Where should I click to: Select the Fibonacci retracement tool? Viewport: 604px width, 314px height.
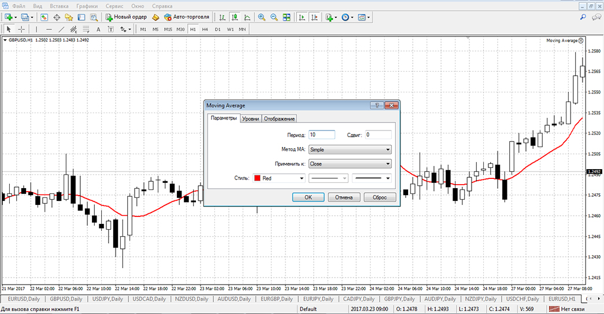(x=86, y=29)
